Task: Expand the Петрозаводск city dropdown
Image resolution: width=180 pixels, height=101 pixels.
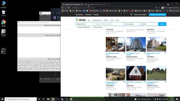Action: [x=132, y=24]
